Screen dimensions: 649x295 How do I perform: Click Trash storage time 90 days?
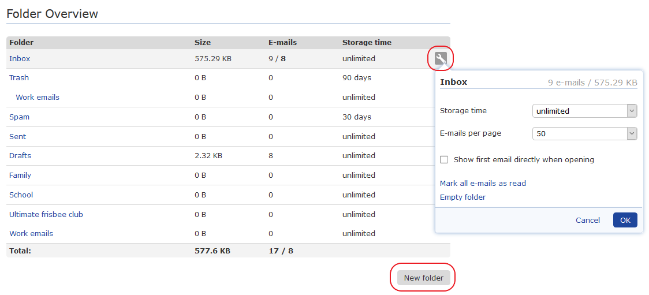356,78
